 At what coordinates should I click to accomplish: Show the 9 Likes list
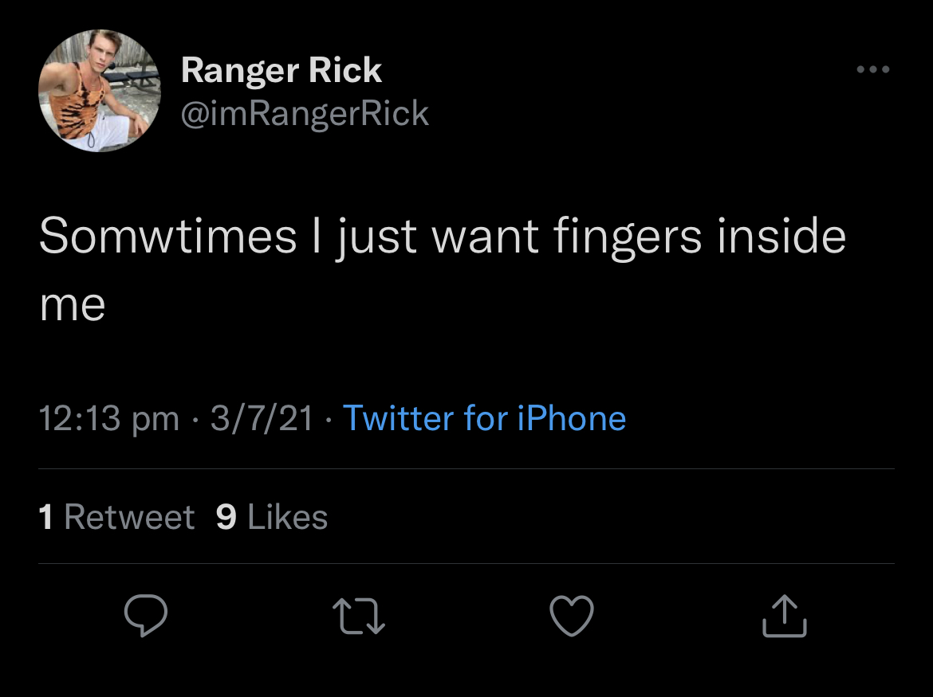[272, 517]
